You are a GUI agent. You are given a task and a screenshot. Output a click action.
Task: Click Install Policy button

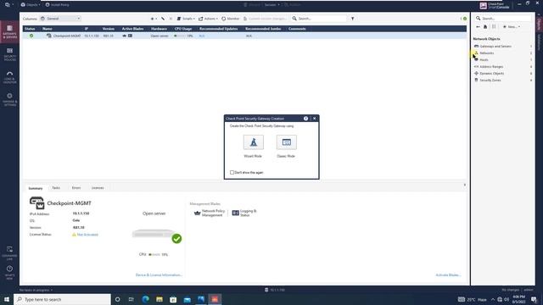pyautogui.click(x=58, y=5)
